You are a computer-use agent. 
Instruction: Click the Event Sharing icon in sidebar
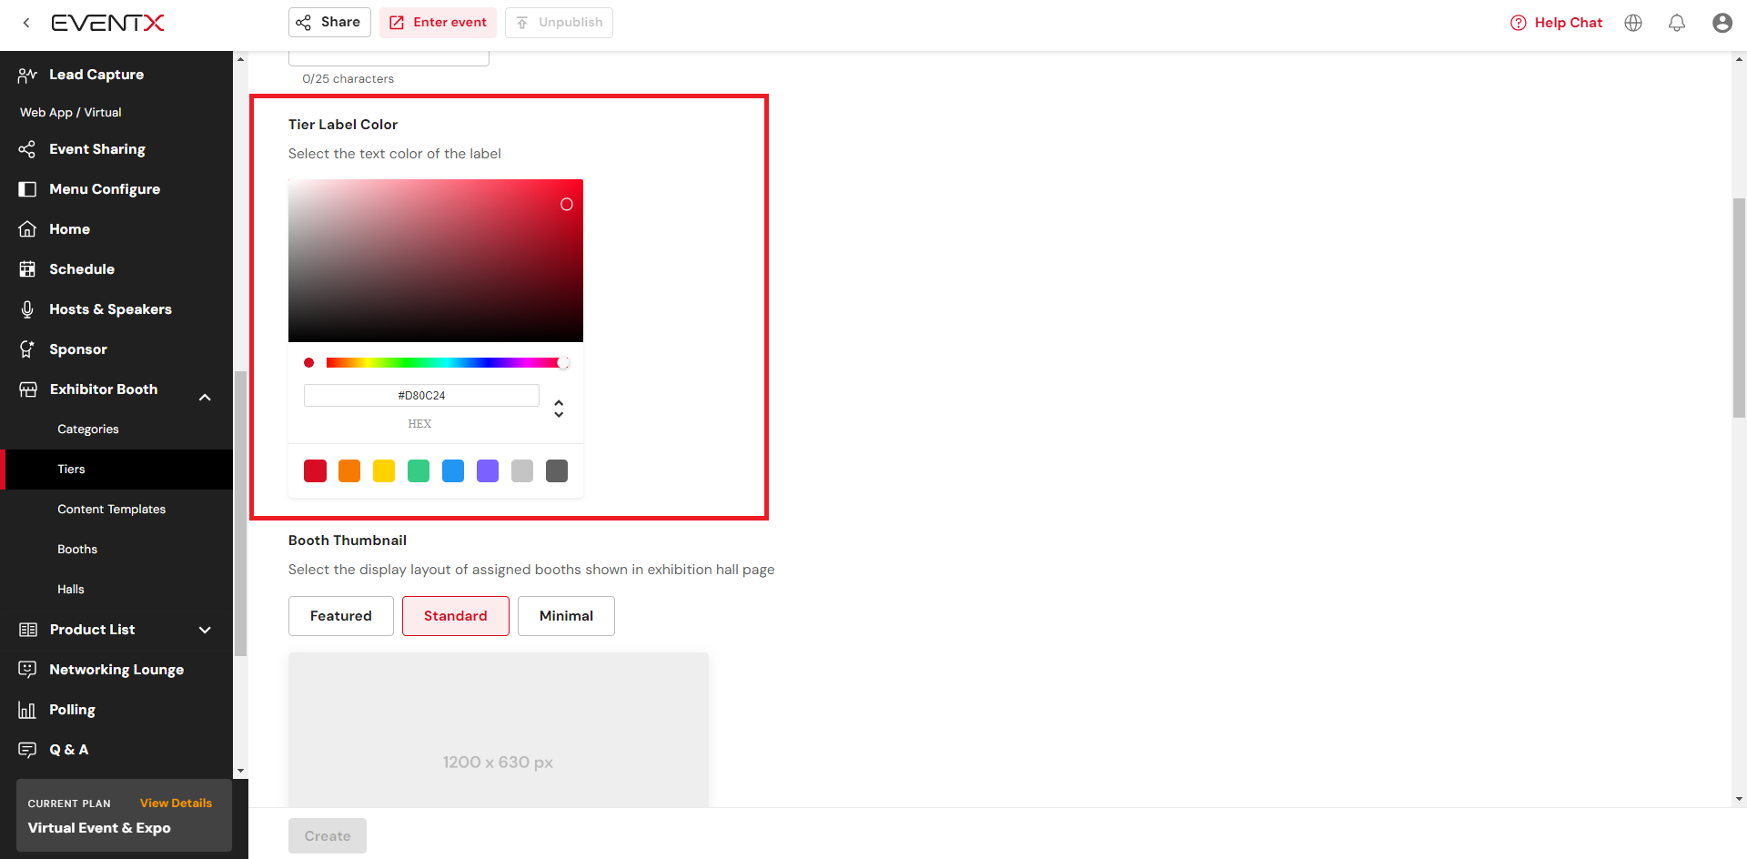click(27, 149)
